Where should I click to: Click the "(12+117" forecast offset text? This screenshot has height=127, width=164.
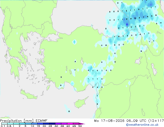pos(156,121)
